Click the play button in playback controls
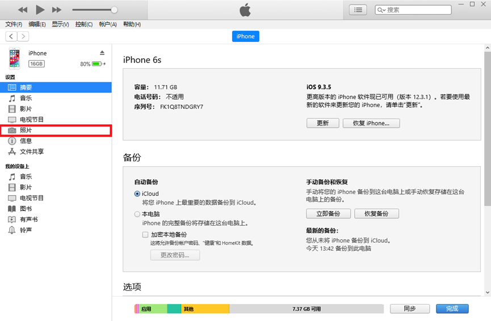The height and width of the screenshot is (321, 491). coord(40,10)
